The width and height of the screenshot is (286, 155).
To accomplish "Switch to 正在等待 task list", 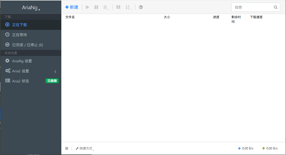I will [19, 35].
